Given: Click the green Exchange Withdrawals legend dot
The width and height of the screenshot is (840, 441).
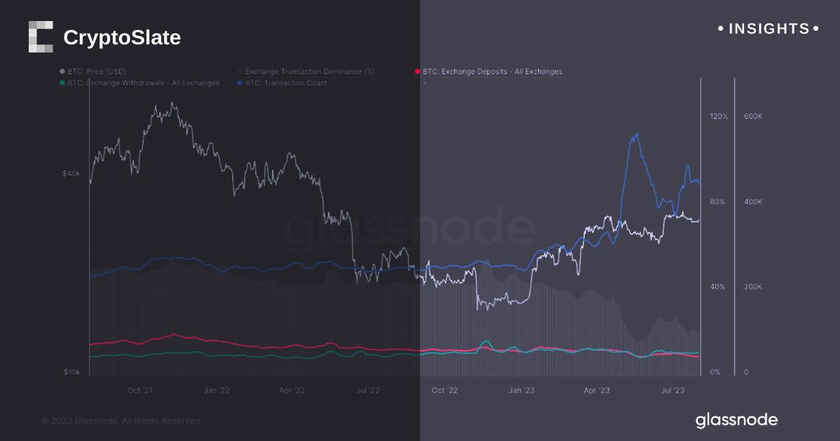Looking at the screenshot, I should click(x=62, y=83).
